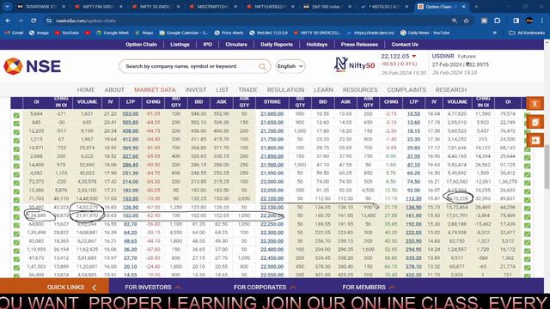This screenshot has height=309, width=550.
Task: Open the Chrome profile avatar
Action: click(529, 21)
